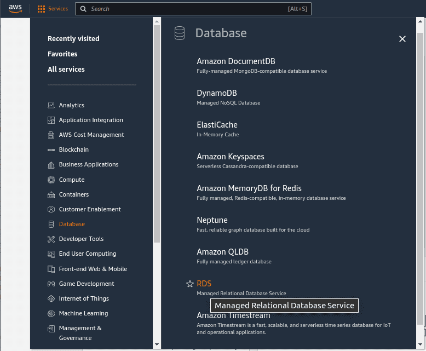Open DynamoDB service

point(217,93)
